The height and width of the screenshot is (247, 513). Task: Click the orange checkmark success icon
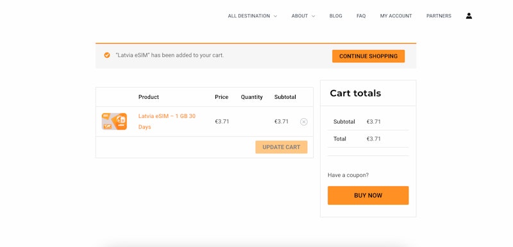[x=107, y=55]
